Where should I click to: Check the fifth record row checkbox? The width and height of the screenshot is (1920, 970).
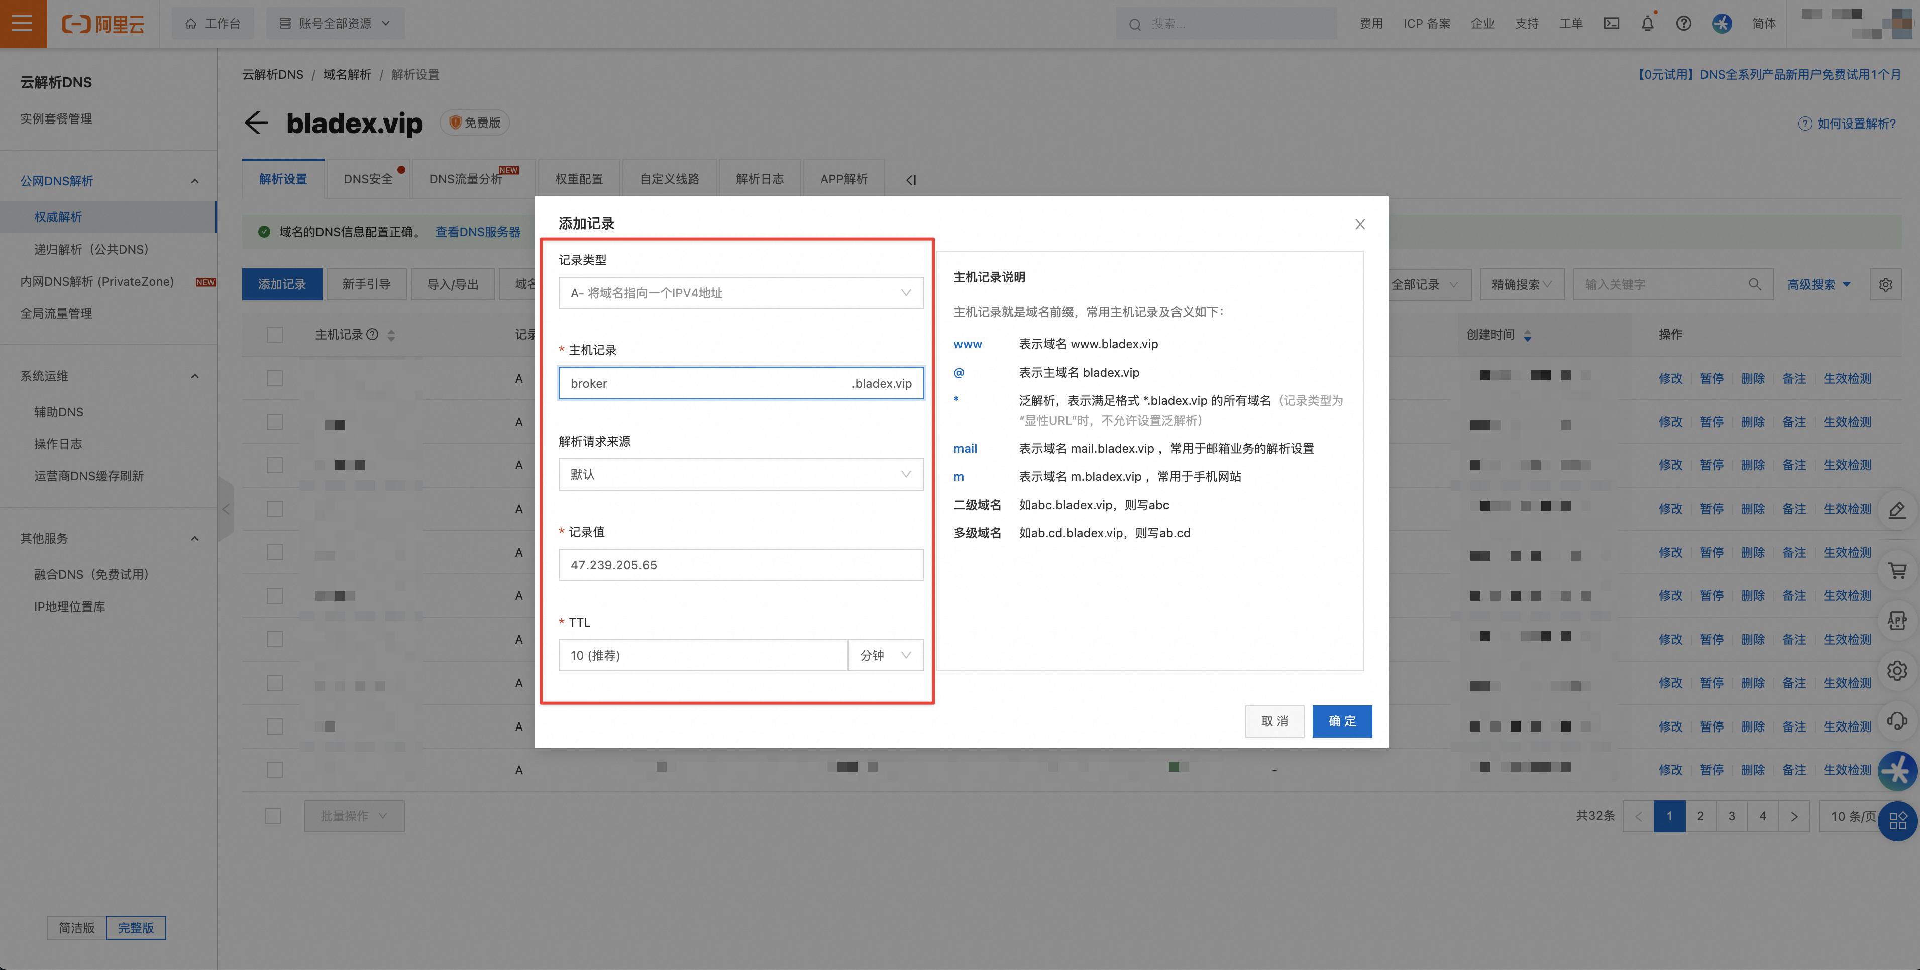(274, 552)
